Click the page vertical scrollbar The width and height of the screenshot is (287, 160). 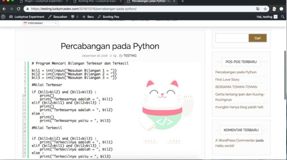[x=285, y=74]
